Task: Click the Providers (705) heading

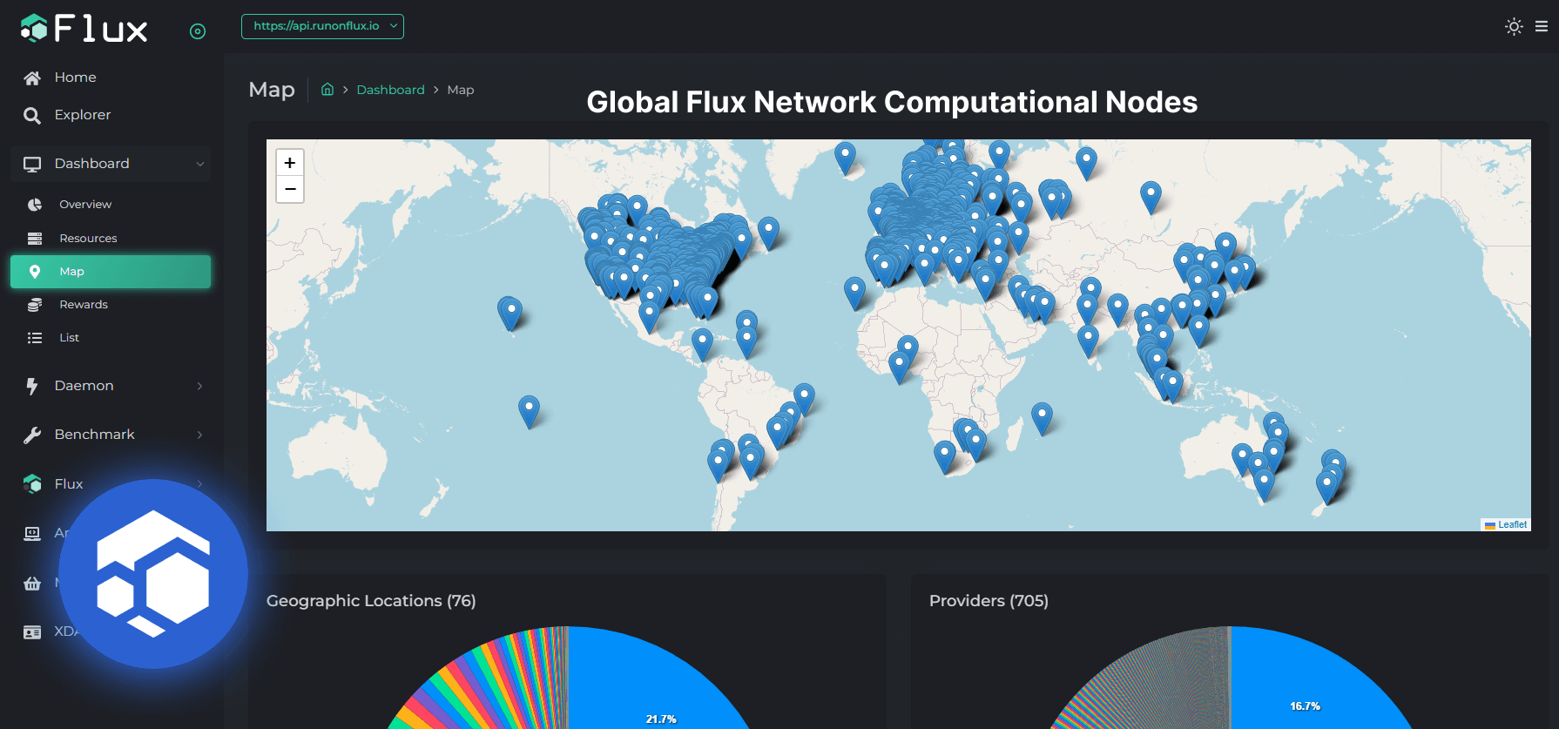Action: tap(989, 601)
